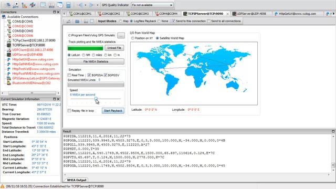Click the cascaded windows icon in main toolbar
The width and height of the screenshot is (336, 189).
60,5
